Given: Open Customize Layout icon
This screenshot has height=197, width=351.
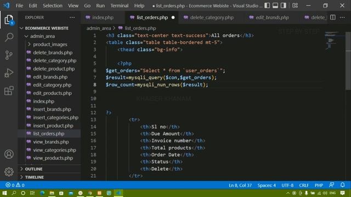Looking at the screenshot, I should pyautogui.click(x=295, y=5).
